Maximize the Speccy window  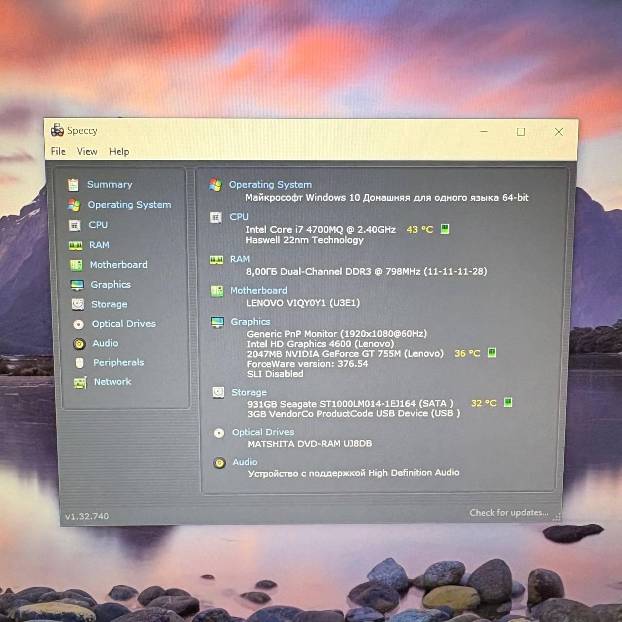pos(521,132)
